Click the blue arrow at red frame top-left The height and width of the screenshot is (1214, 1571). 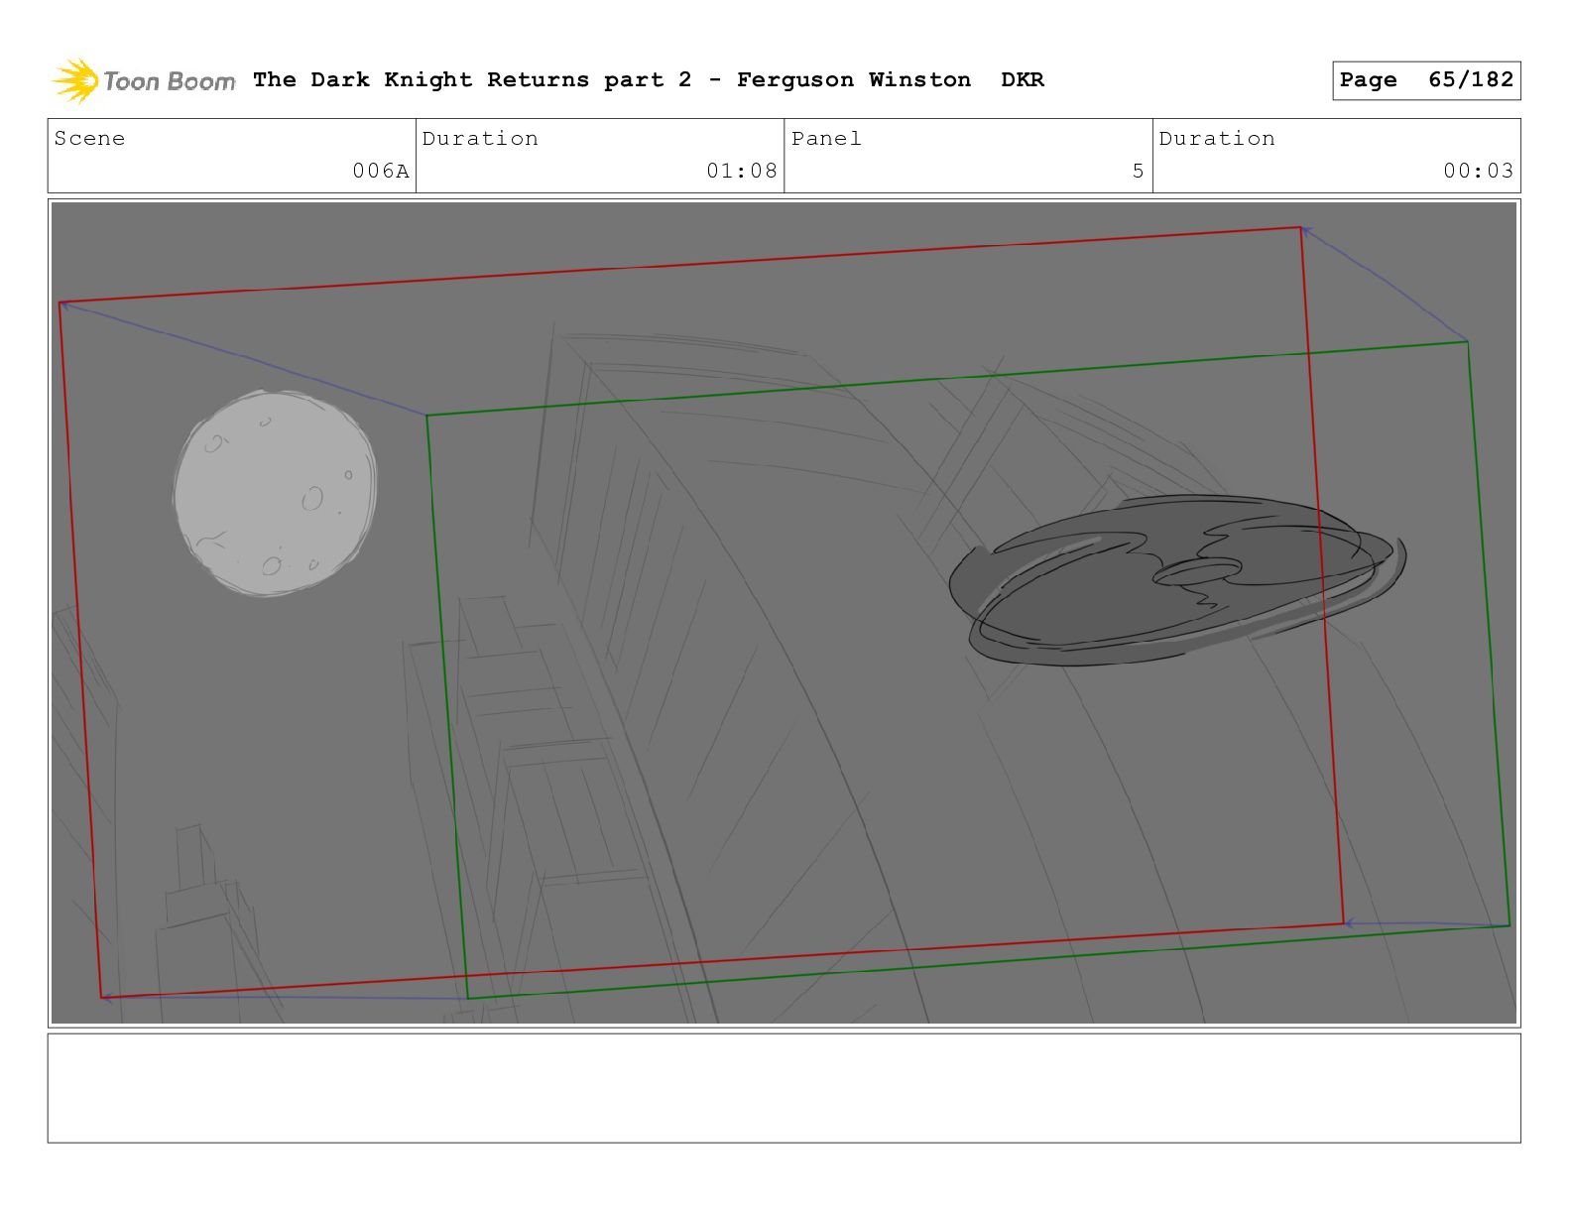point(67,307)
